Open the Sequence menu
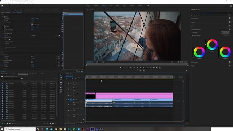 point(11,3)
